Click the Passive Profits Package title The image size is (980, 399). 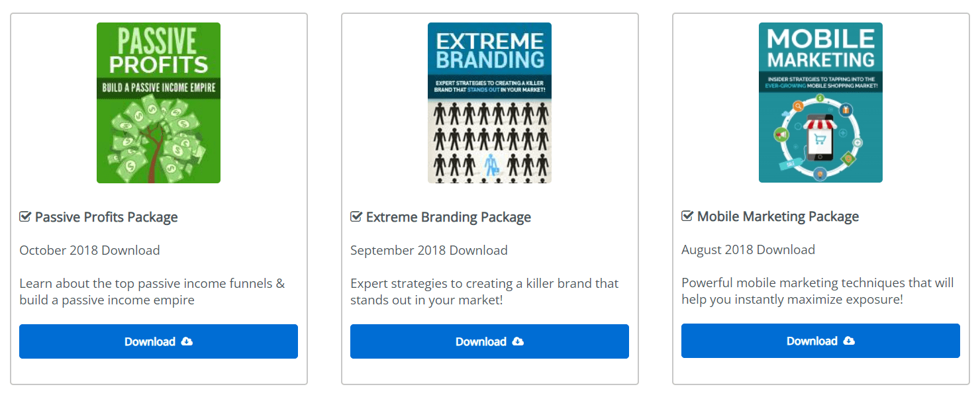(107, 217)
